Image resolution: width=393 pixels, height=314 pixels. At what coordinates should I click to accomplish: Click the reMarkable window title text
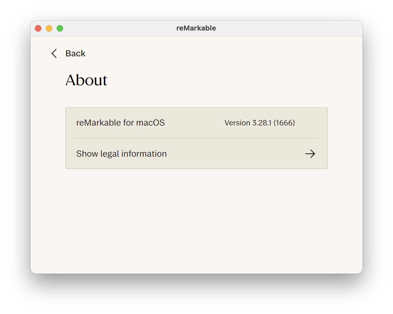pyautogui.click(x=196, y=28)
